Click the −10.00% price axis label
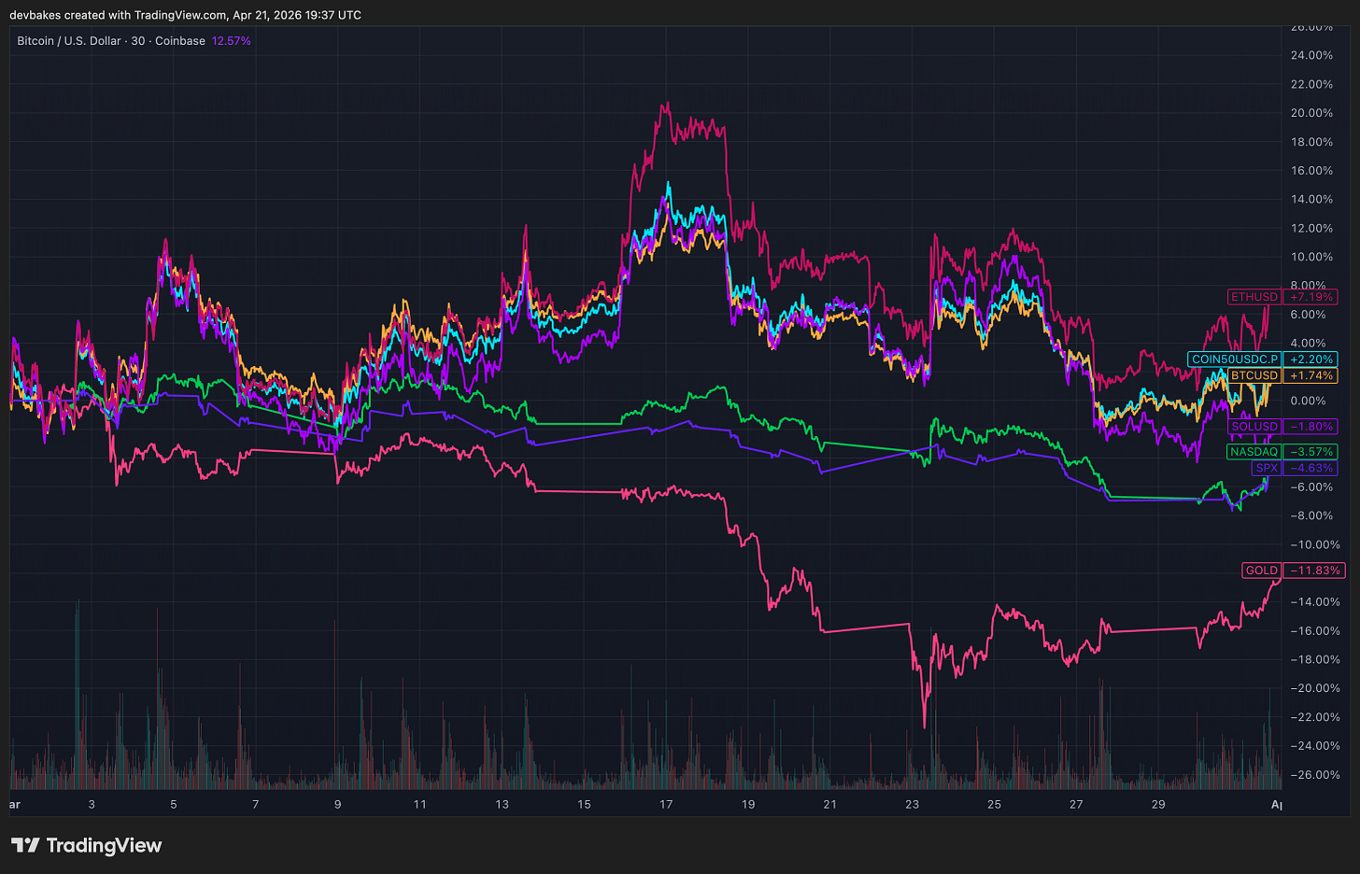 click(1313, 544)
